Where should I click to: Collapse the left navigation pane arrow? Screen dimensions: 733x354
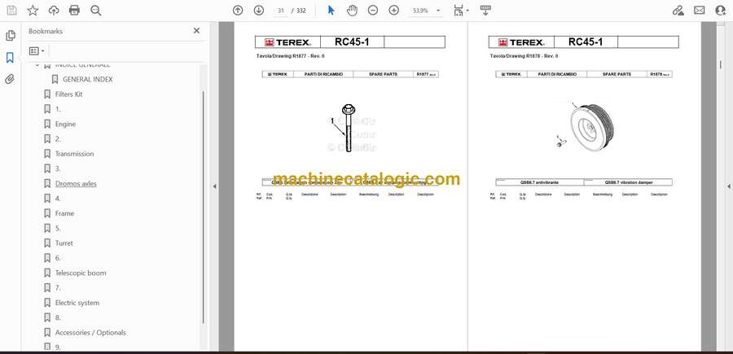[x=214, y=186]
